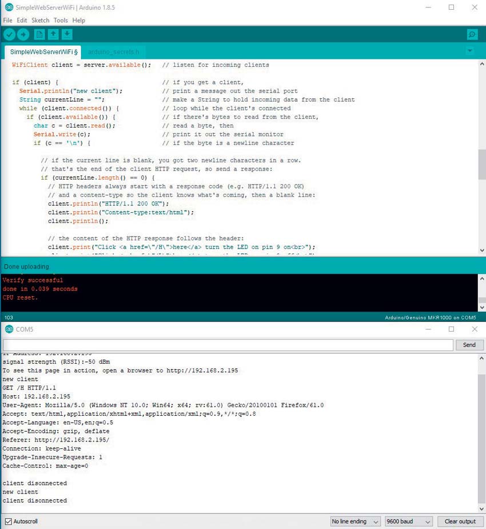Click the Arduino logo in the COM5 window title
486x529 pixels.
coord(9,329)
